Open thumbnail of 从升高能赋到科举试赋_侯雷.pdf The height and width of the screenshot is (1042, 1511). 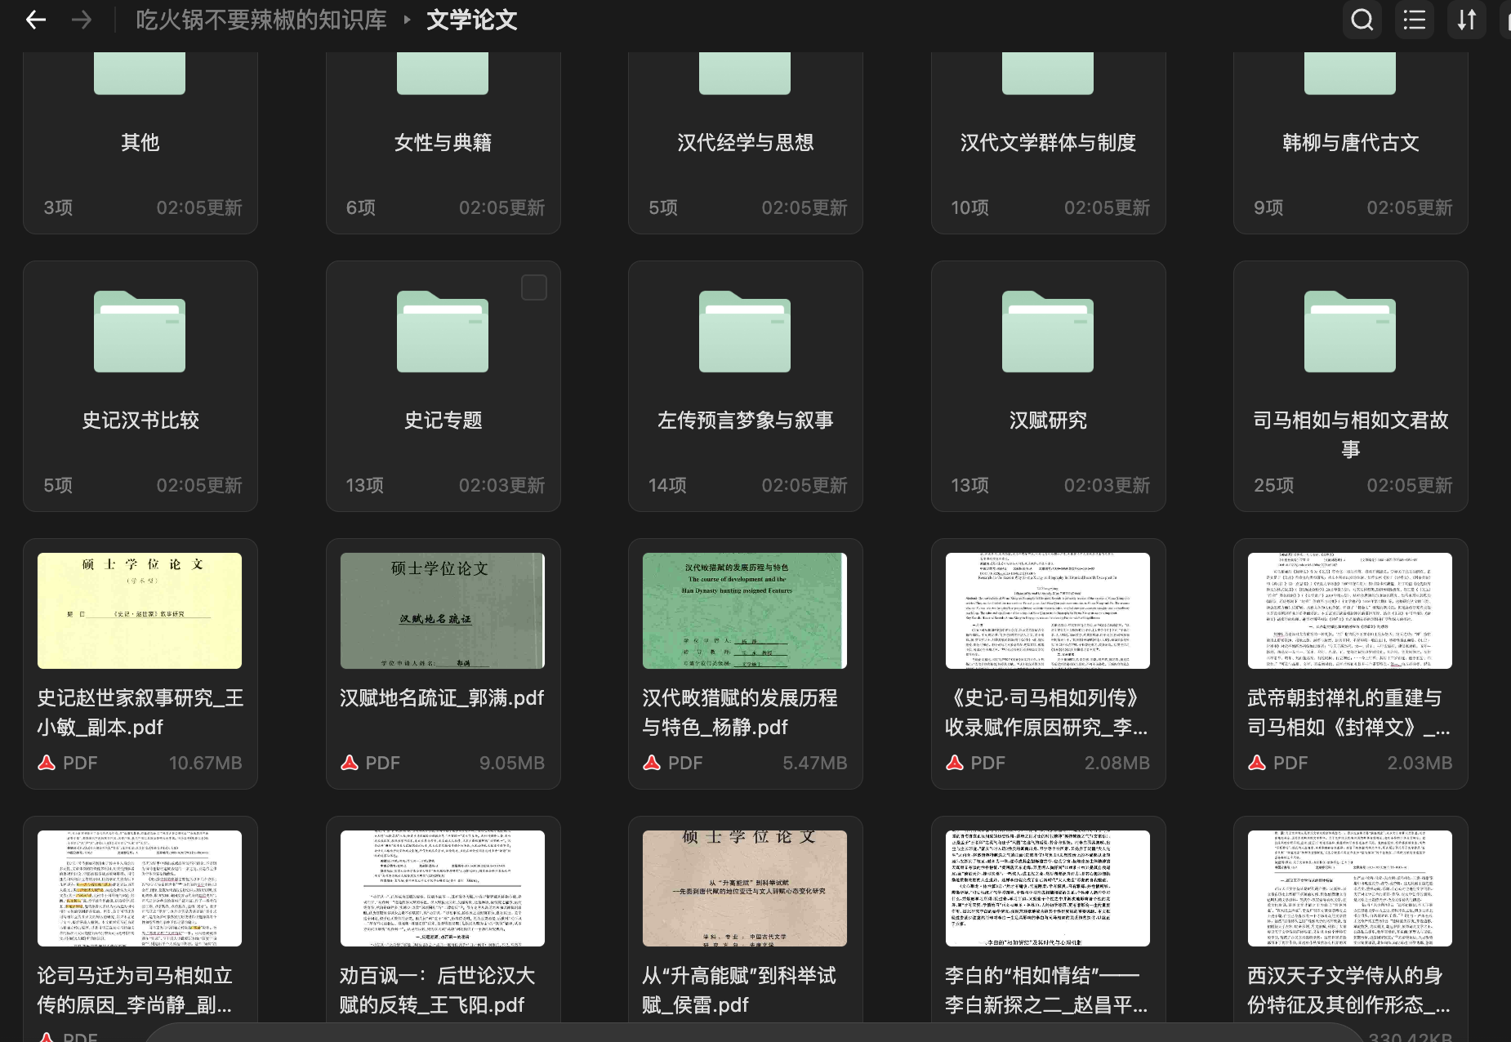coord(745,888)
